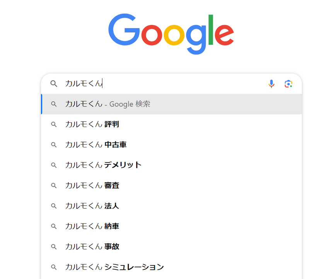Click the search icon beside カルモくん 中古車 suggestion
Viewport: 336px width, 279px height.
[54, 145]
